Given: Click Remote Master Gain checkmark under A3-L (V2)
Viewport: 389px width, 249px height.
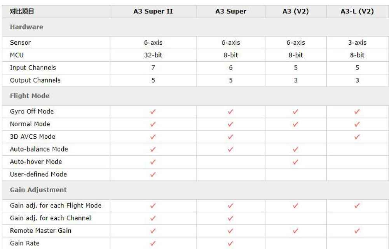Looking at the screenshot, I should coord(357,231).
